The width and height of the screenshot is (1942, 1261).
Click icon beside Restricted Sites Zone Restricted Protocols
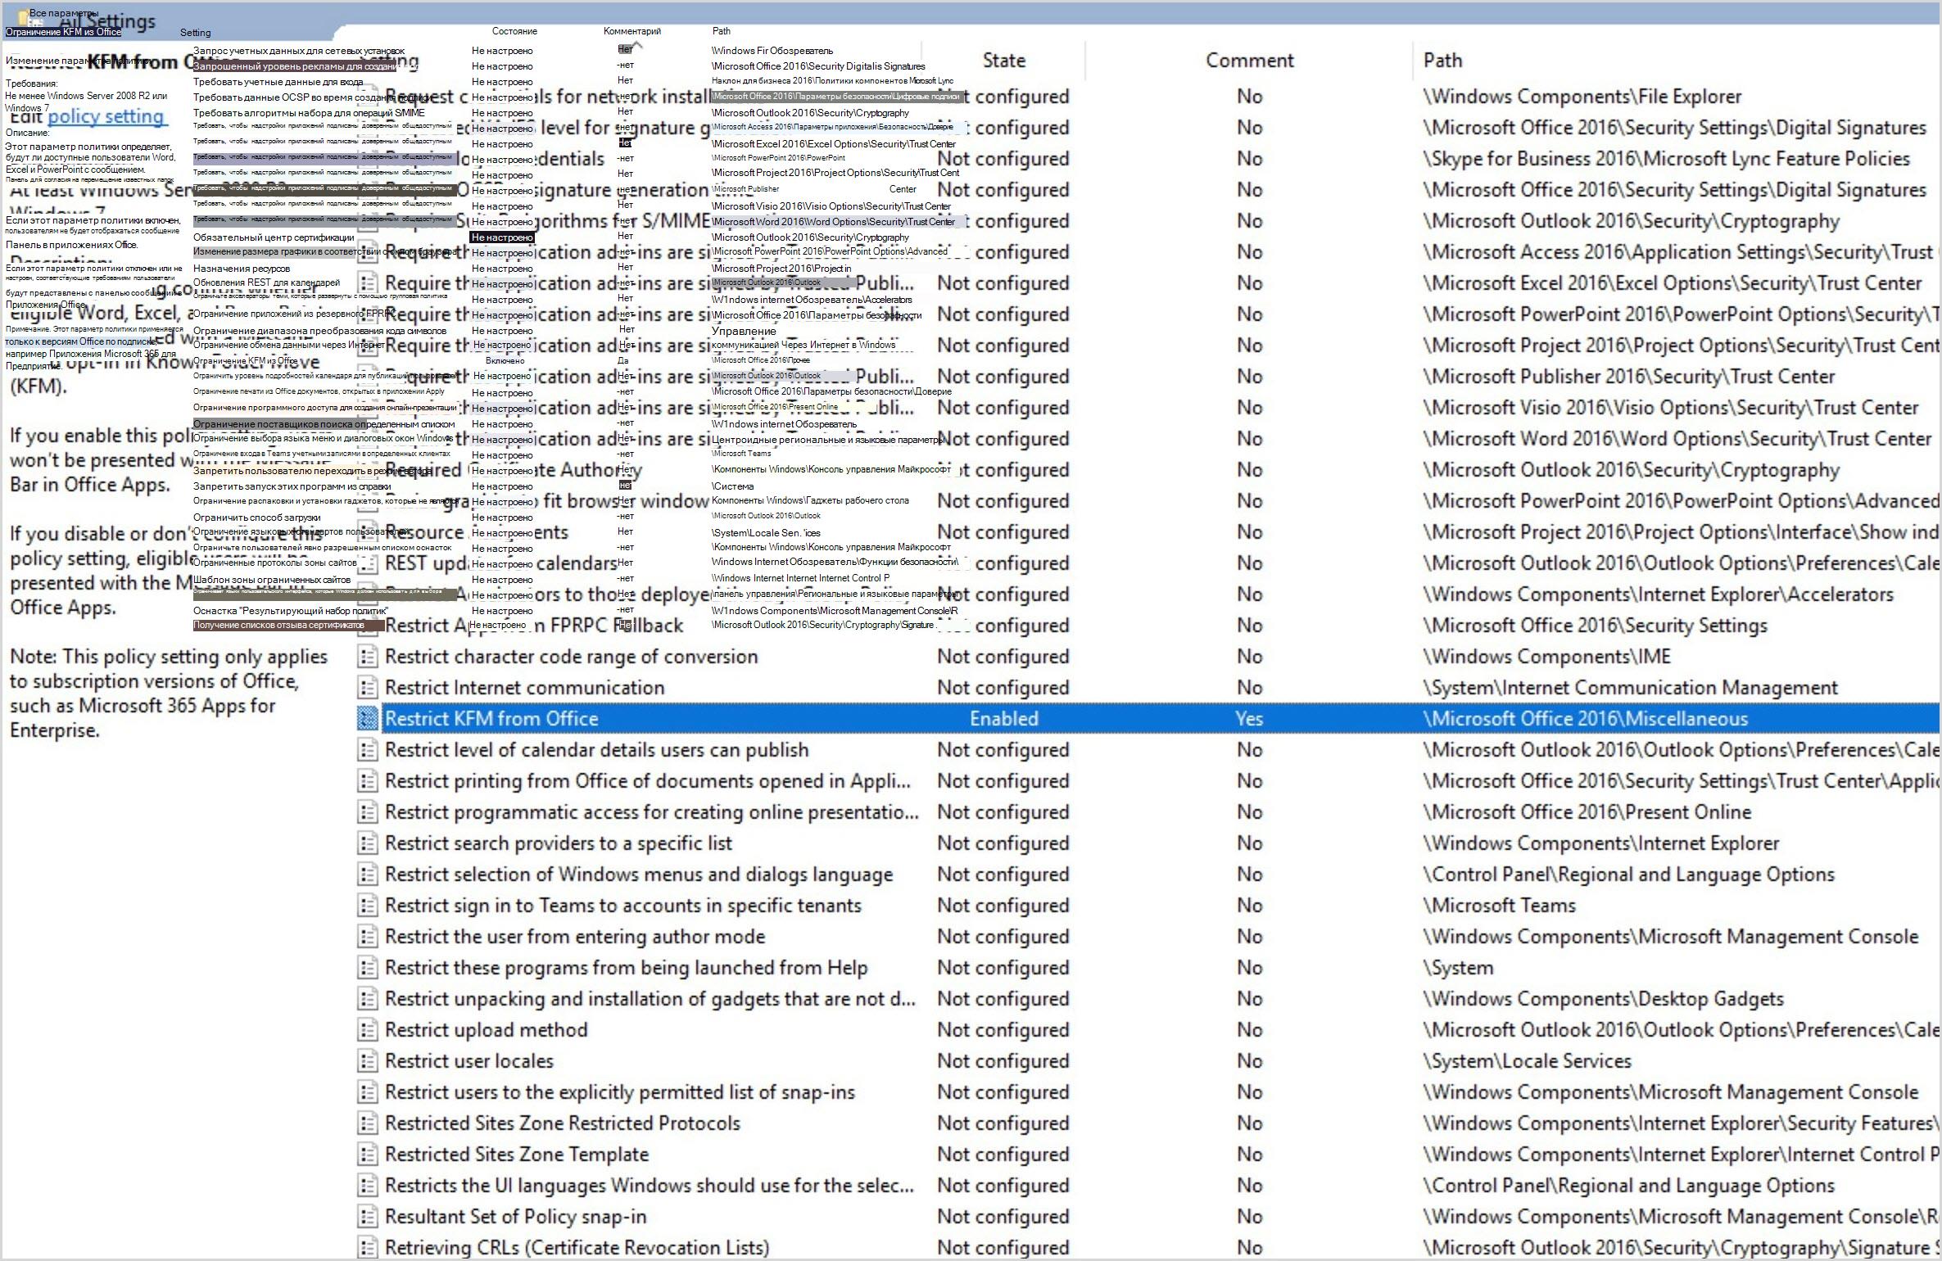tap(368, 1123)
